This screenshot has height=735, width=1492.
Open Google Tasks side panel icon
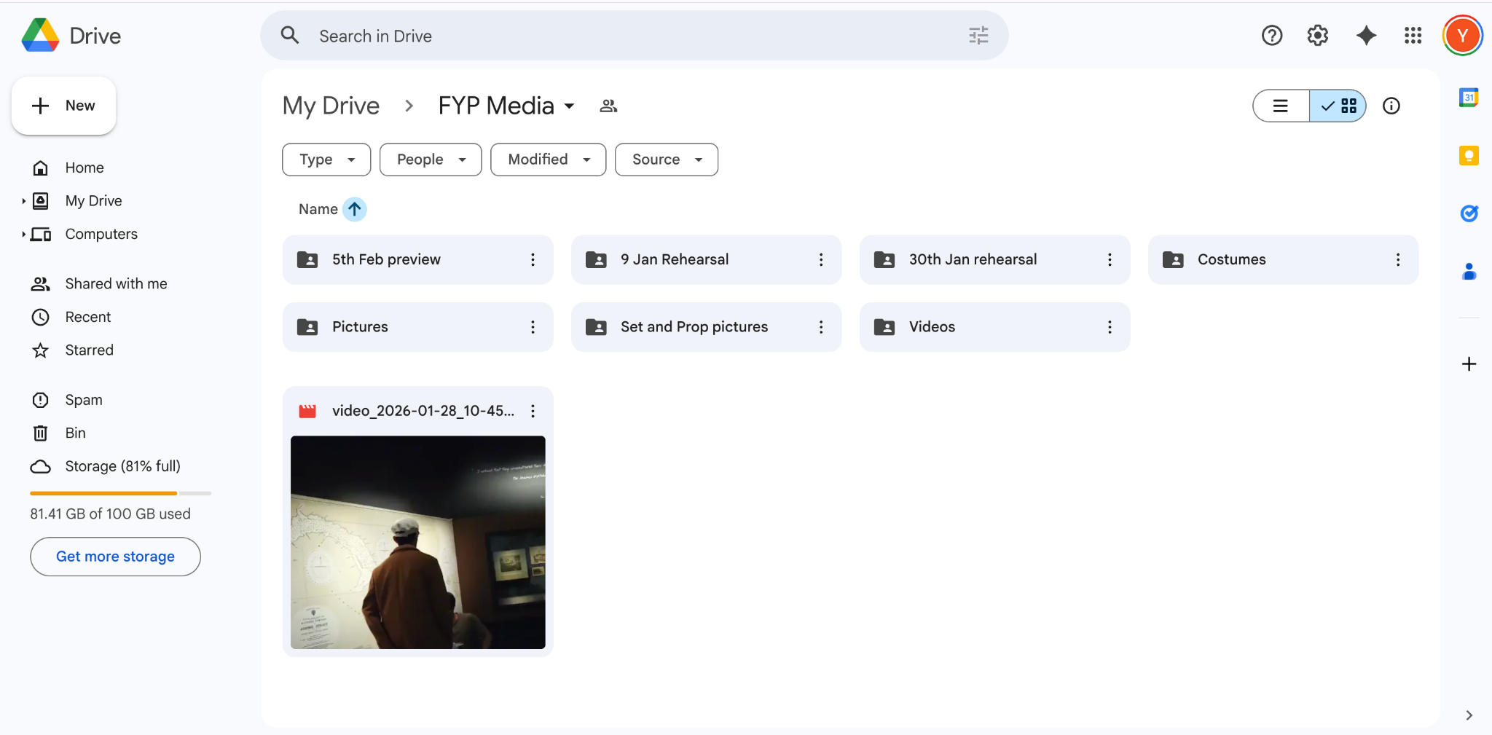[1469, 213]
